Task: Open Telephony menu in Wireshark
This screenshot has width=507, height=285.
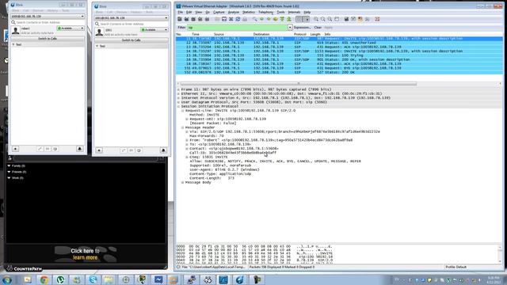Action: point(266,13)
